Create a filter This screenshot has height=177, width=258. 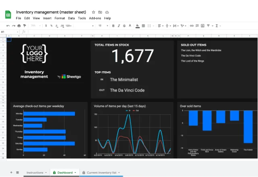click(208, 26)
